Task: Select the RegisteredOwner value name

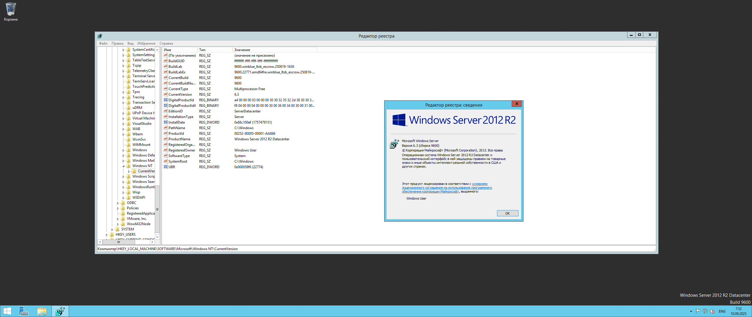Action: click(x=182, y=150)
